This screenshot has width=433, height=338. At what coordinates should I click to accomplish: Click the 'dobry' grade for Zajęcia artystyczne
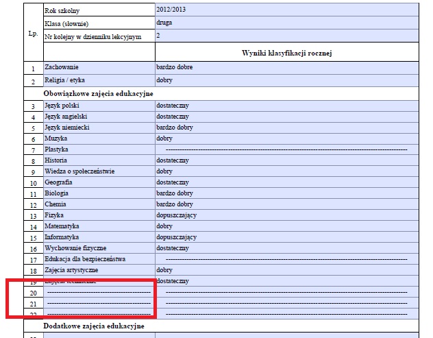click(x=287, y=270)
